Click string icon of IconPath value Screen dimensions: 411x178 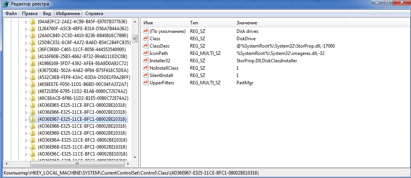coord(145,53)
